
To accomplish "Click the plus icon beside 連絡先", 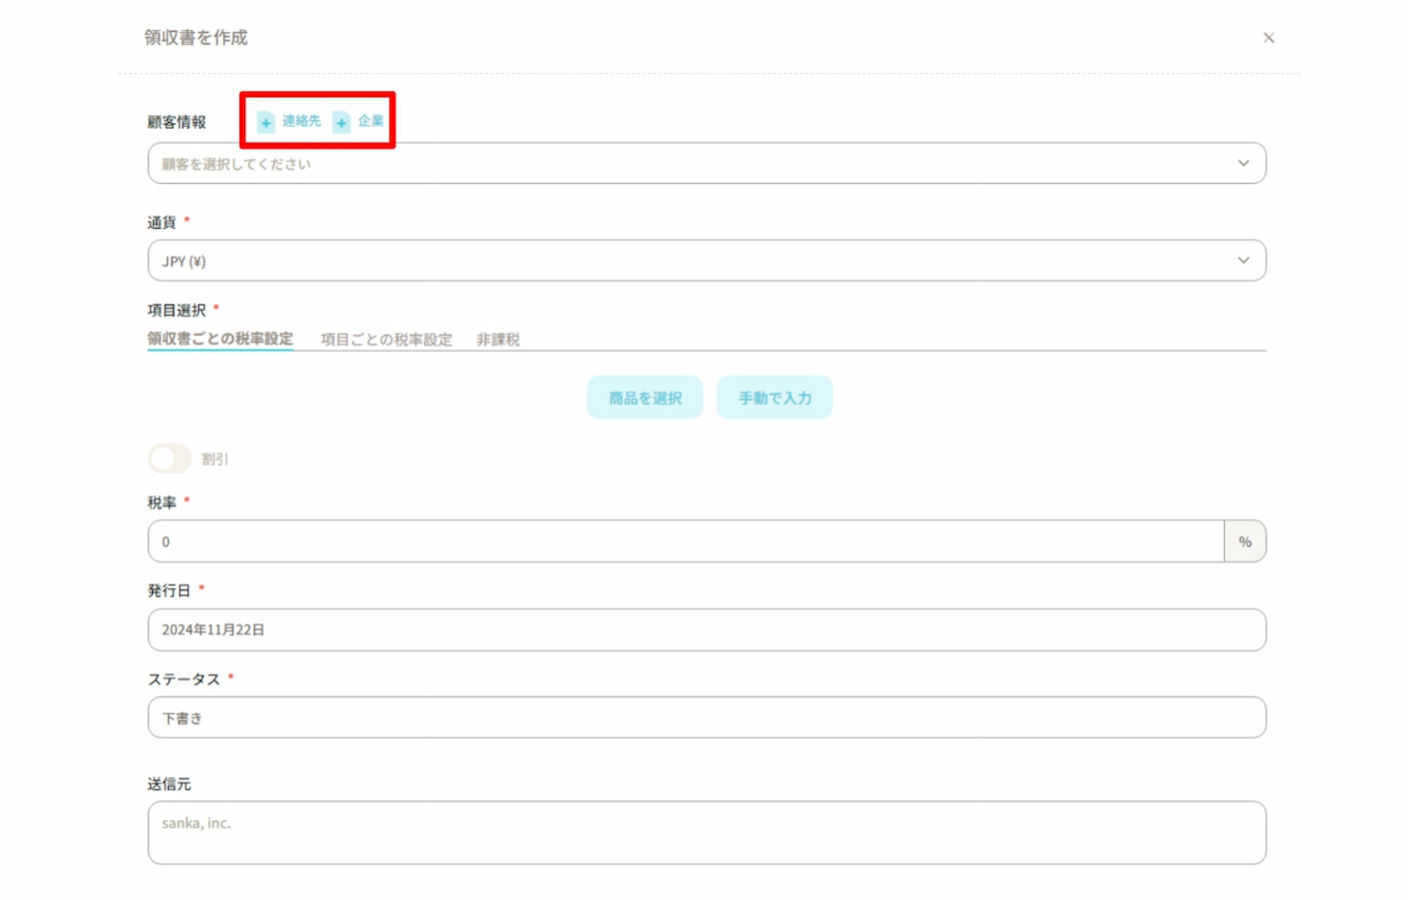I will 266,122.
